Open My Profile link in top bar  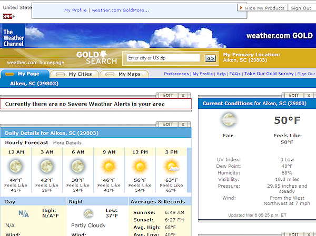coord(75,10)
